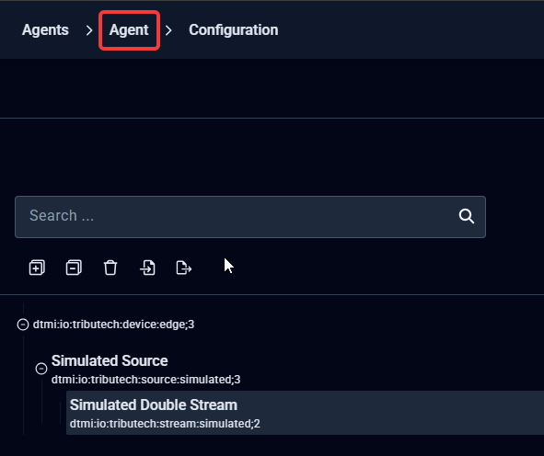Click the chevron before Configuration breadcrumb
This screenshot has width=544, height=456.
pos(168,30)
